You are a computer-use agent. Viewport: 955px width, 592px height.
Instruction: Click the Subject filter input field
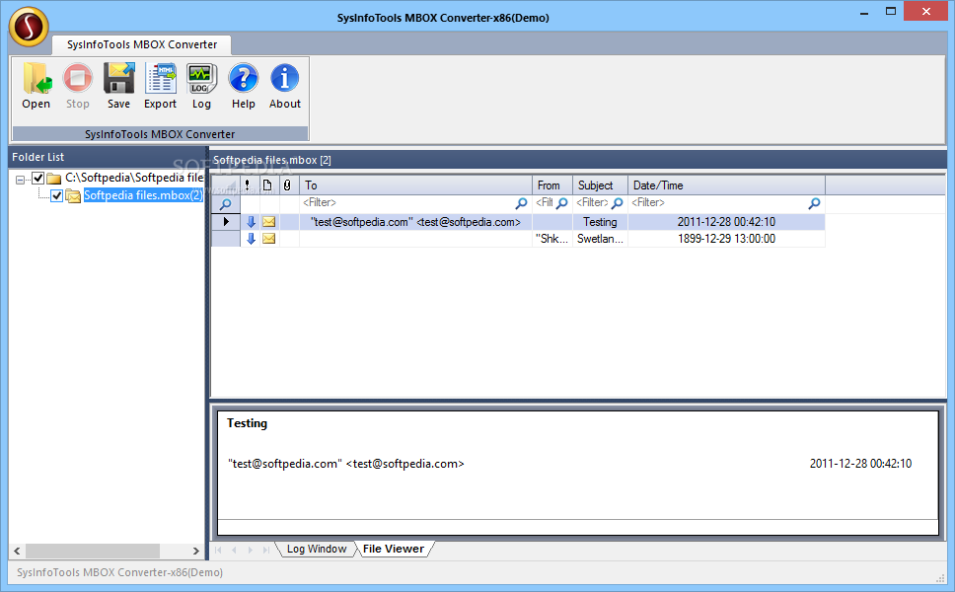pyautogui.click(x=593, y=203)
